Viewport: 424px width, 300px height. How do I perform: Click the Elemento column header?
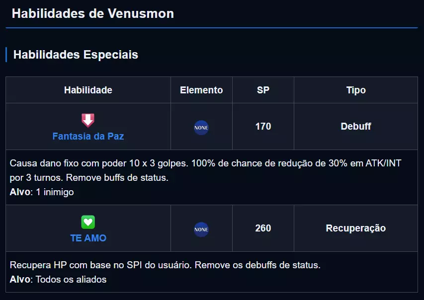[x=201, y=90]
